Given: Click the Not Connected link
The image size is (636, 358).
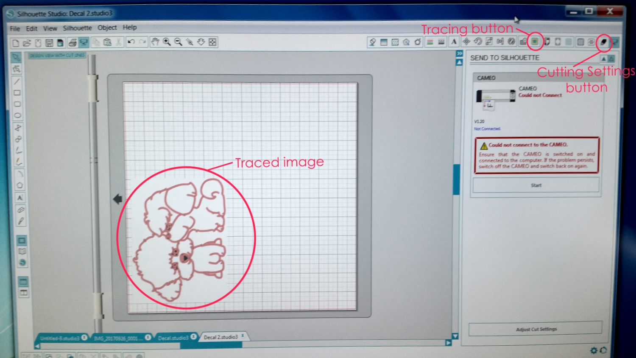Looking at the screenshot, I should click(487, 129).
